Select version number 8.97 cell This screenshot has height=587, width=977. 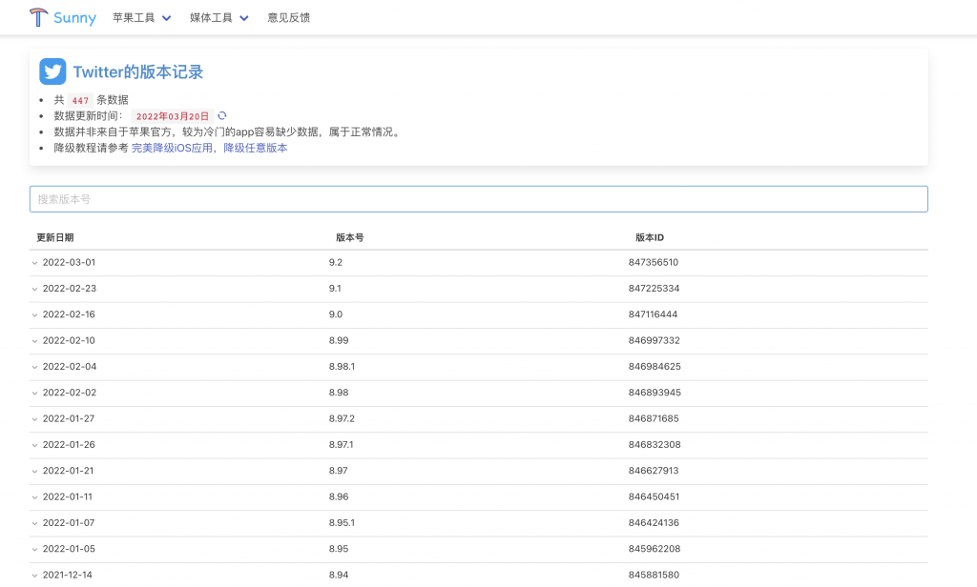(x=339, y=471)
